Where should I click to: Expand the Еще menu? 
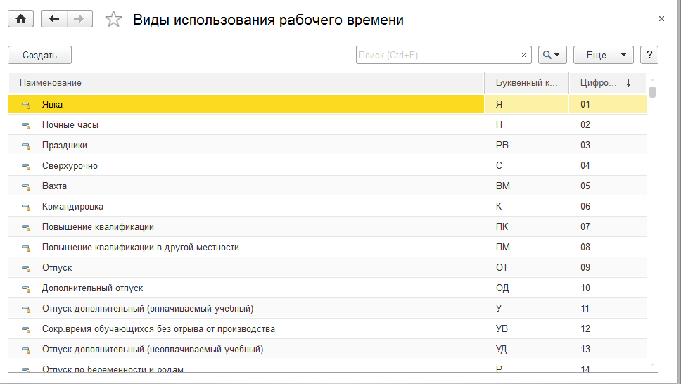(x=603, y=55)
